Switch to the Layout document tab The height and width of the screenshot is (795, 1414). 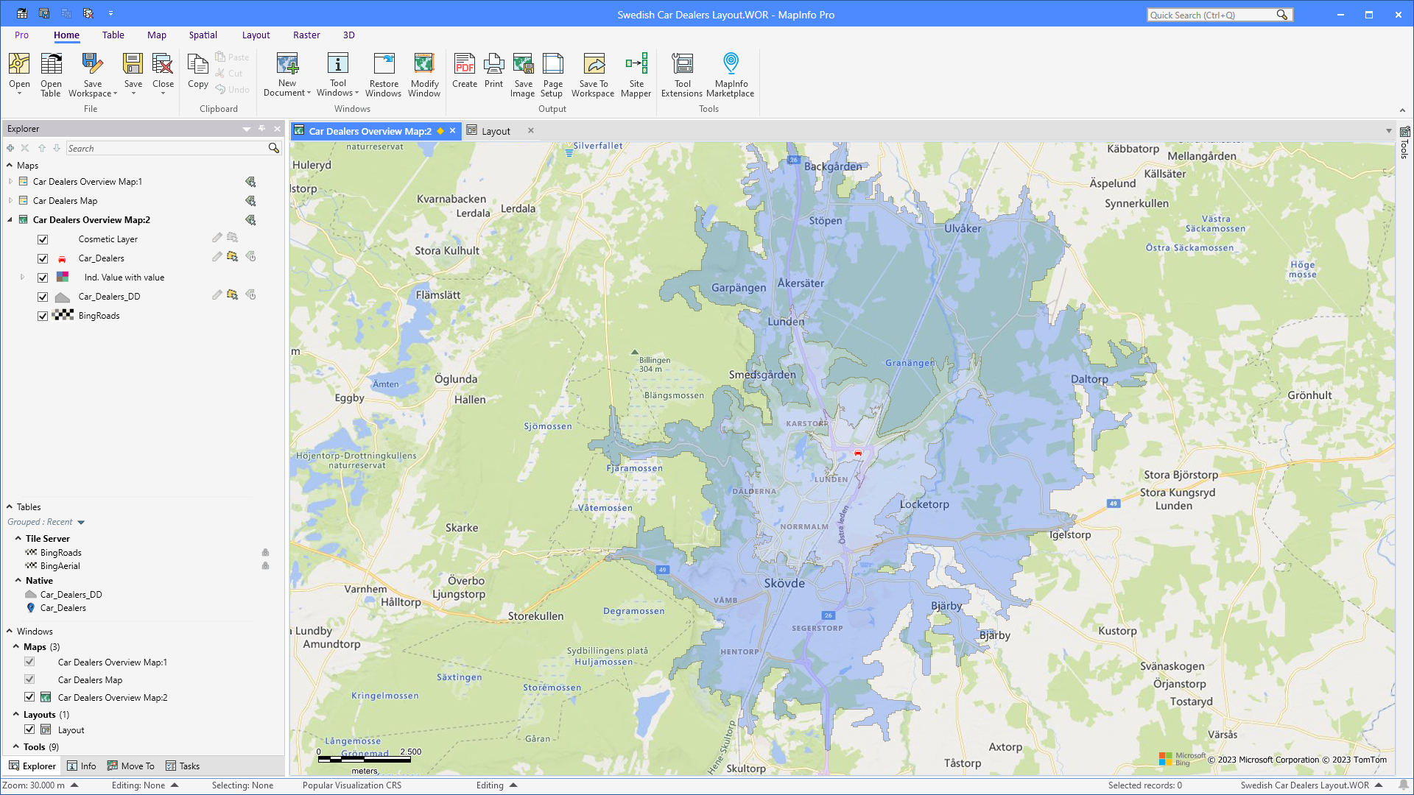click(496, 131)
